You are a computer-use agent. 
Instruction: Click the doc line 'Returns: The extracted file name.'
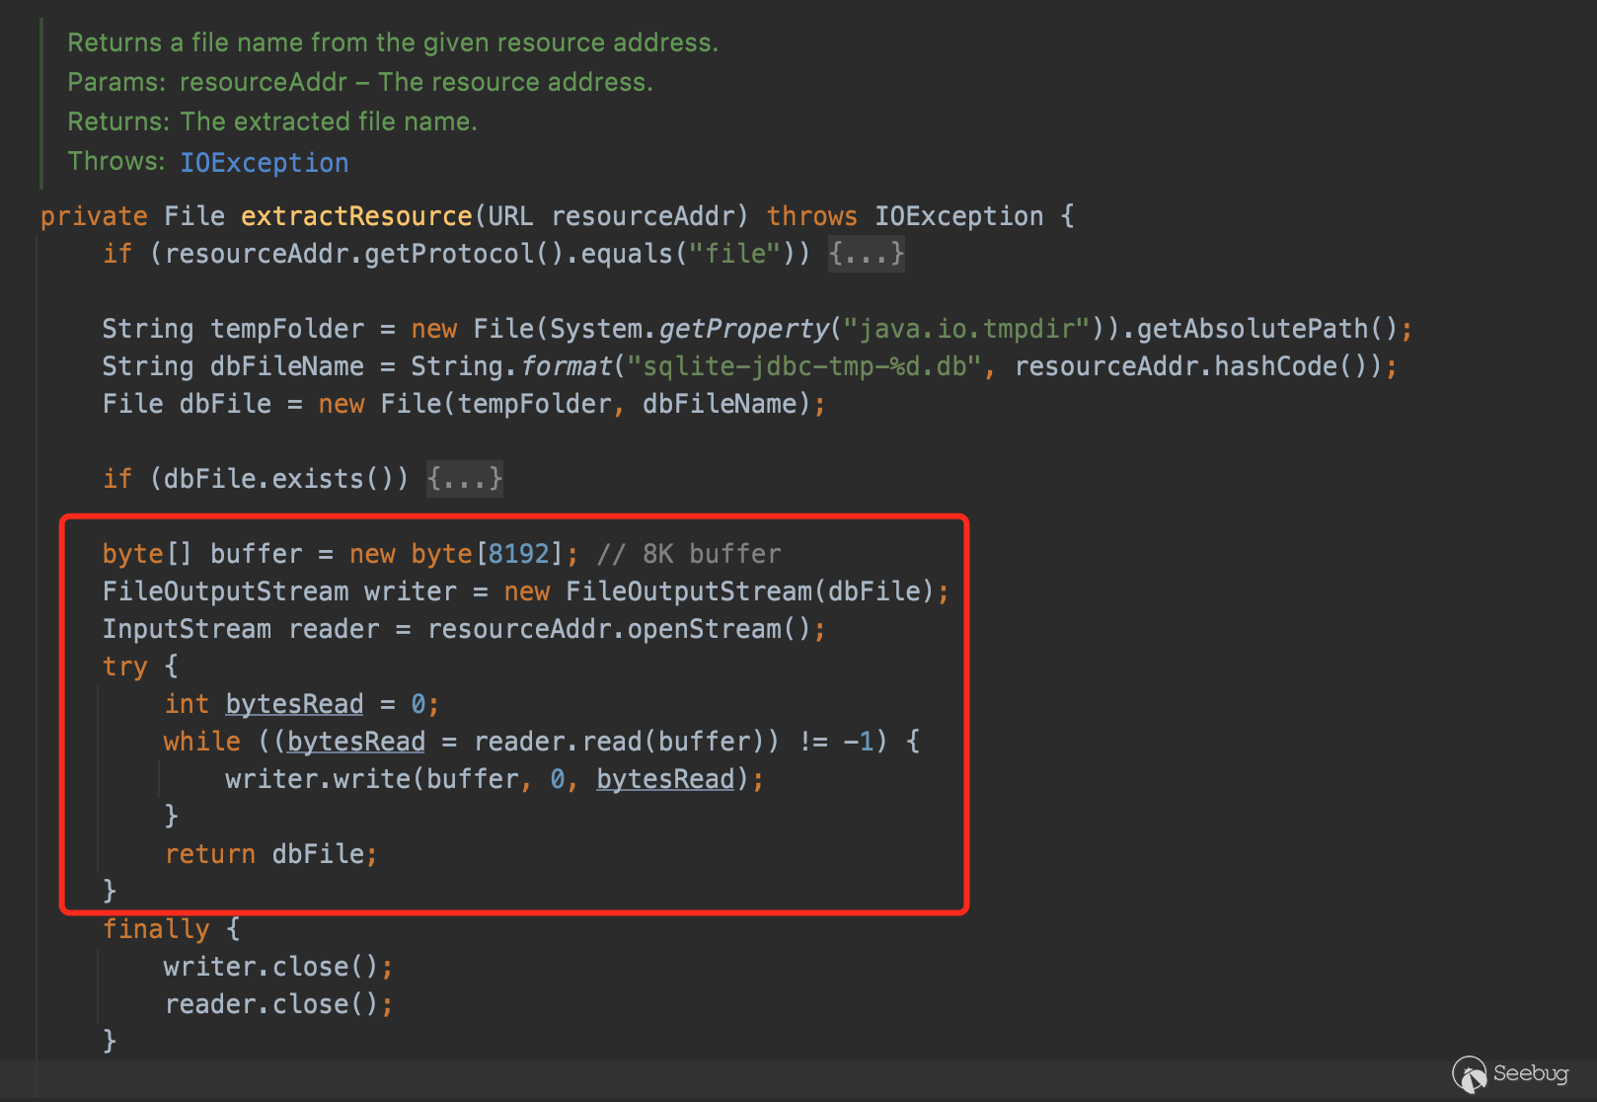pyautogui.click(x=272, y=121)
